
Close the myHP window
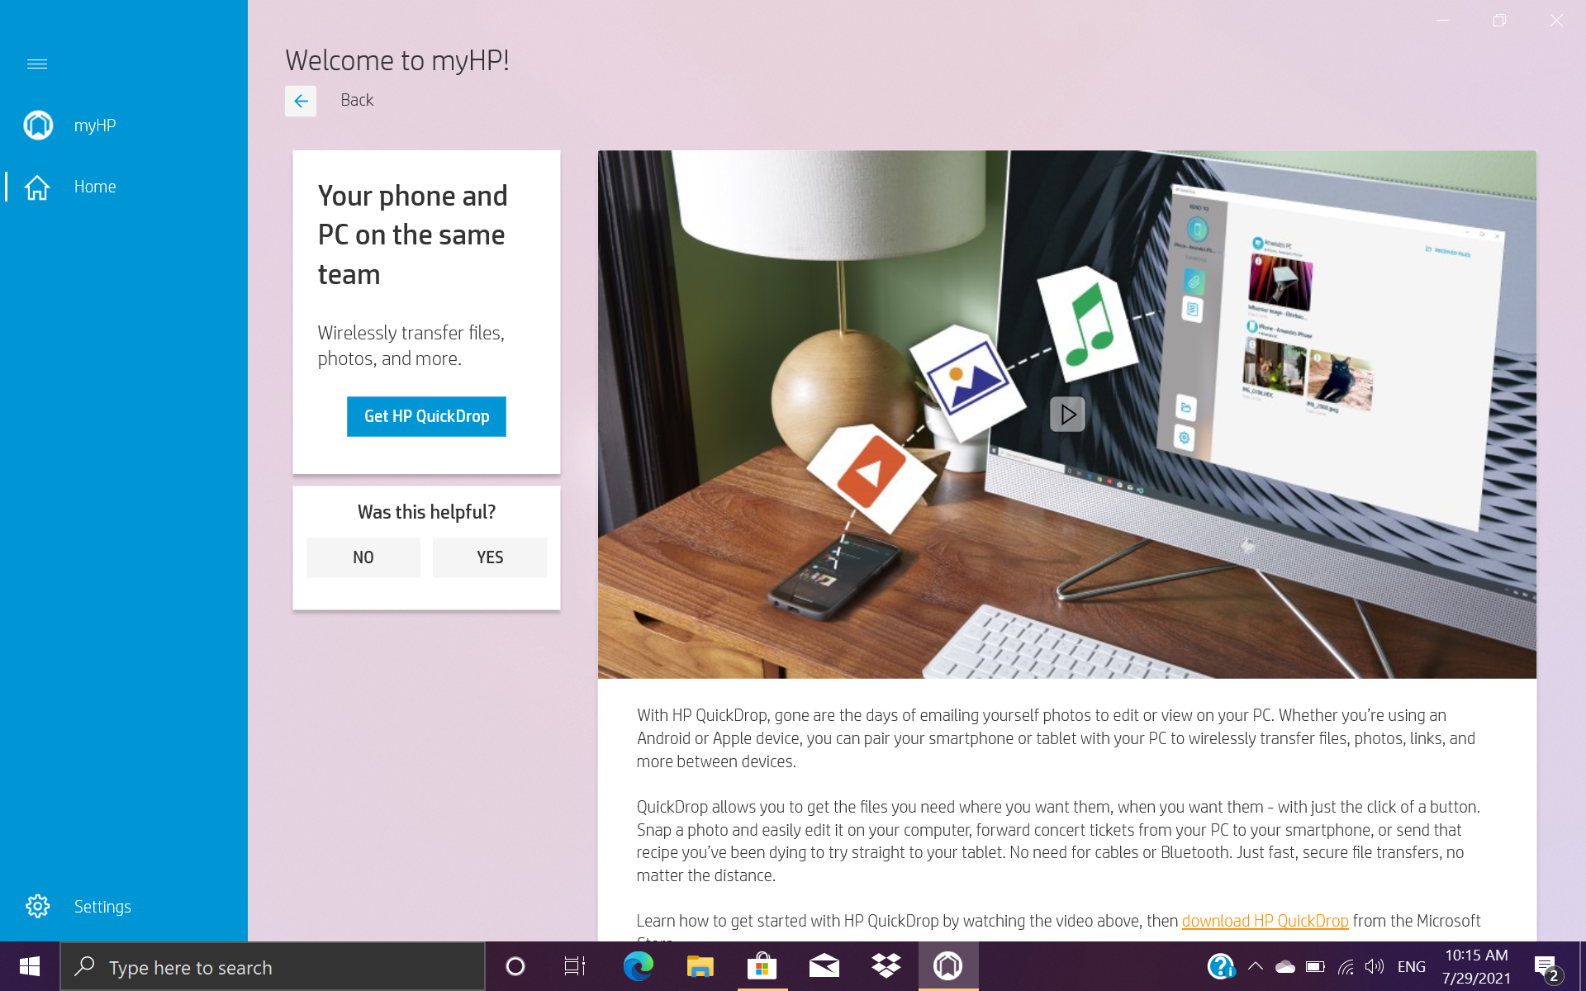click(1556, 20)
